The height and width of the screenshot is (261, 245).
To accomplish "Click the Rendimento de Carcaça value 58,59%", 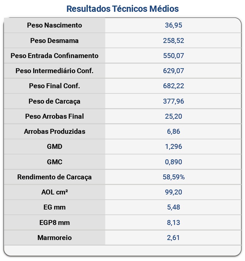I will (x=173, y=177).
